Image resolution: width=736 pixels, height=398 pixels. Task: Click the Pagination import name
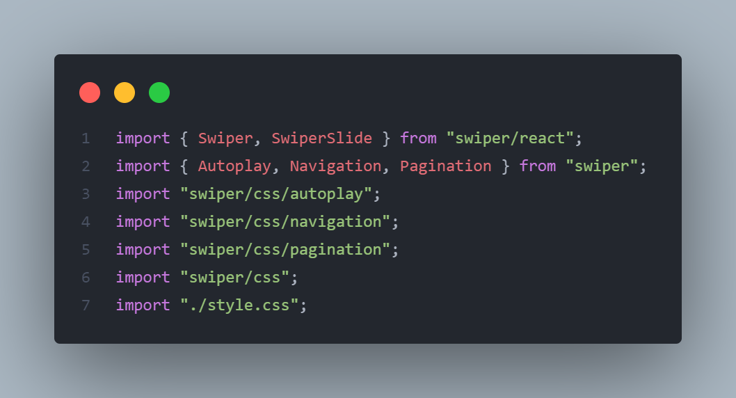445,166
